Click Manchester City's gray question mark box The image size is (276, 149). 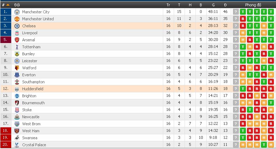pos(236,12)
